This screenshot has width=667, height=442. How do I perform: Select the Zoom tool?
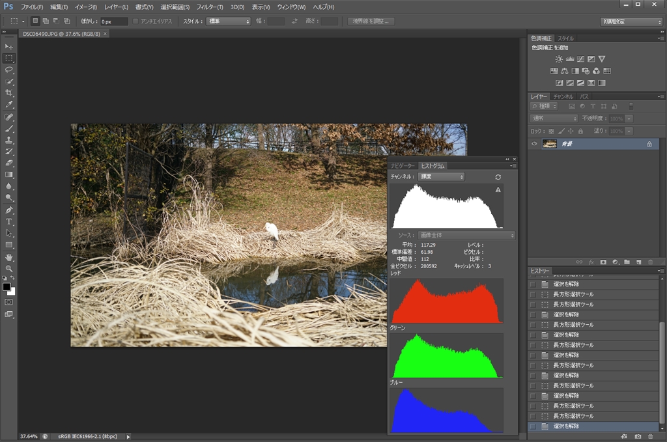click(9, 268)
